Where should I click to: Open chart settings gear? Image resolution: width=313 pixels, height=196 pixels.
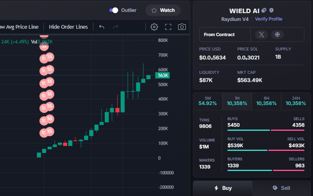point(154,27)
